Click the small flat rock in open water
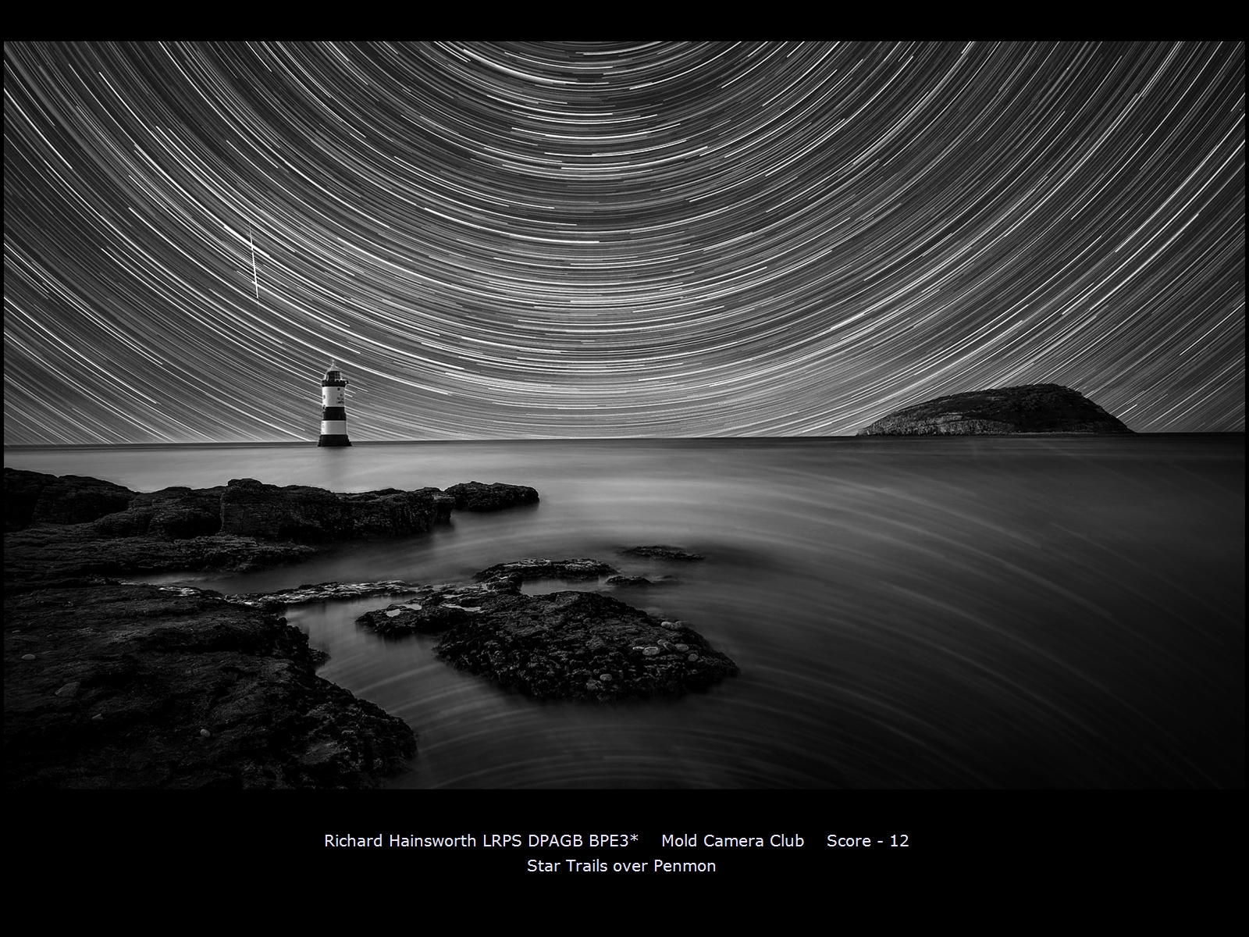 click(x=664, y=554)
